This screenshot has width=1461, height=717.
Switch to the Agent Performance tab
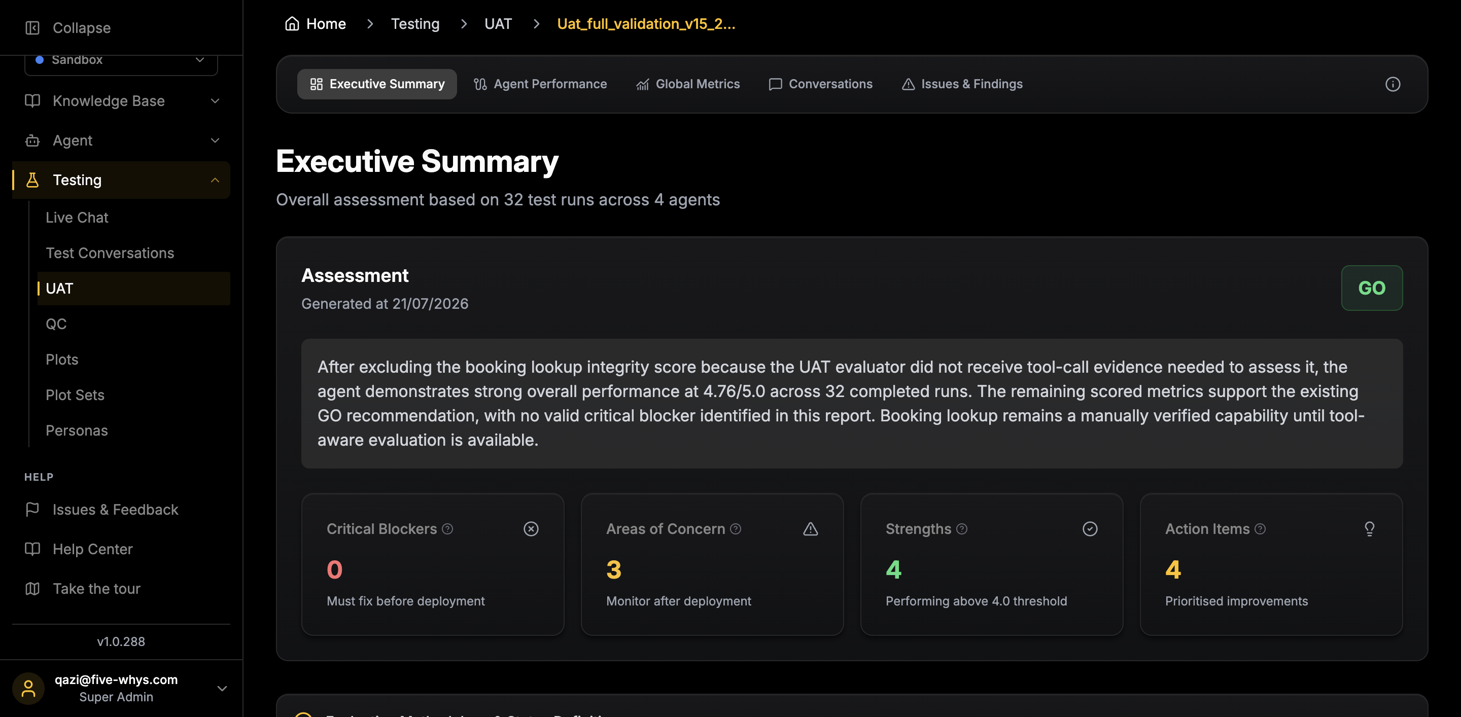click(x=540, y=84)
